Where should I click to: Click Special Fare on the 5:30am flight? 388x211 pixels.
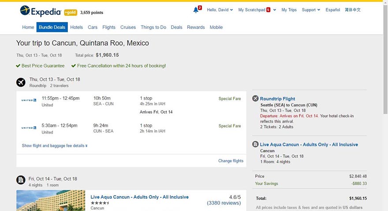230,126
